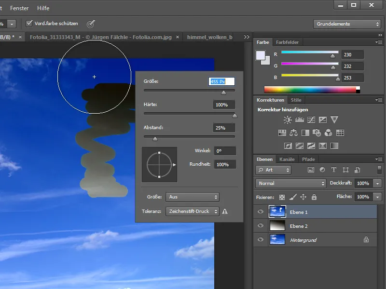Lock layer position

303,197
